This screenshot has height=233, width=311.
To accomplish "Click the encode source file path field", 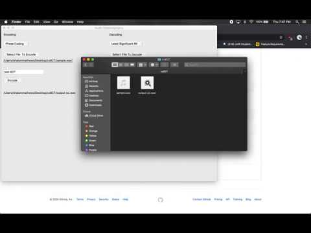I will pyautogui.click(x=38, y=61).
